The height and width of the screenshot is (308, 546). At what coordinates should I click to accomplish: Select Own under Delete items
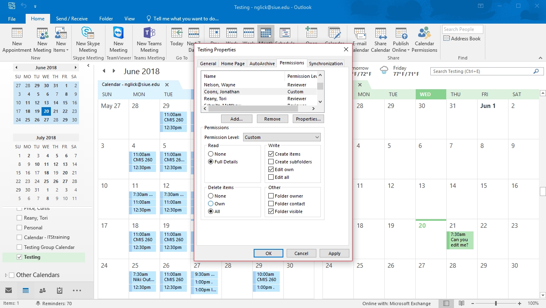point(211,204)
